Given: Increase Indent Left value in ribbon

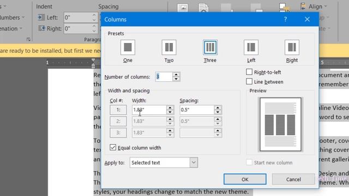Looking at the screenshot, I should (x=94, y=15).
